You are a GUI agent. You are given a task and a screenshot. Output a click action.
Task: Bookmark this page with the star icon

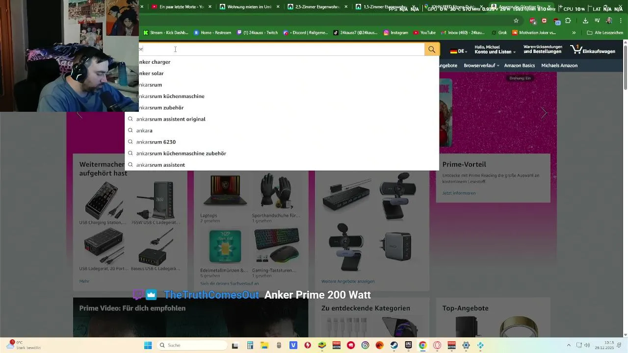(x=516, y=21)
